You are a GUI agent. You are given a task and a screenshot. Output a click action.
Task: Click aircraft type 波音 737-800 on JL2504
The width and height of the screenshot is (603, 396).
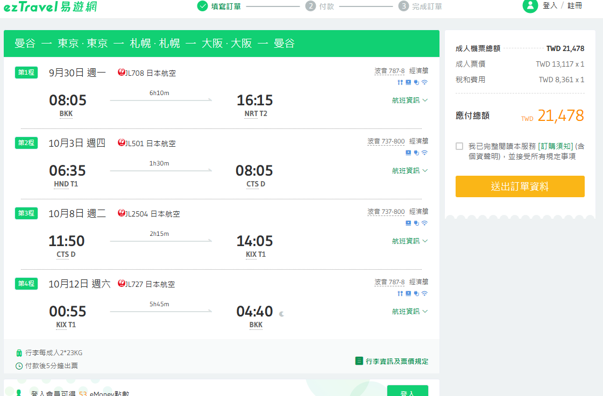[386, 212]
